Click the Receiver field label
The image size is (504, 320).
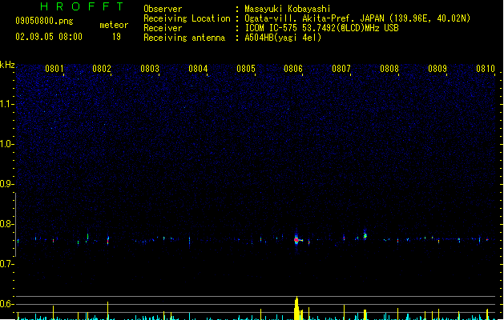point(163,28)
